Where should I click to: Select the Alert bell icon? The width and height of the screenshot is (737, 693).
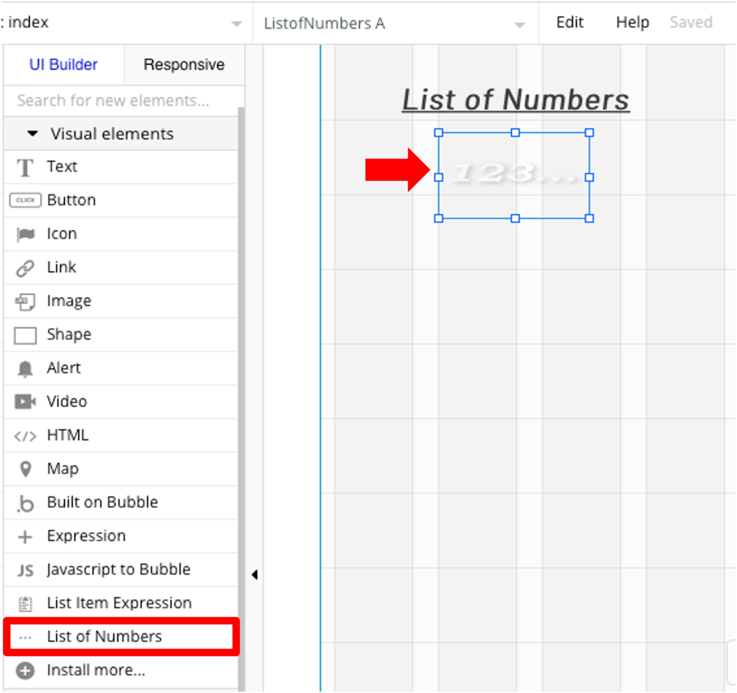coord(25,369)
